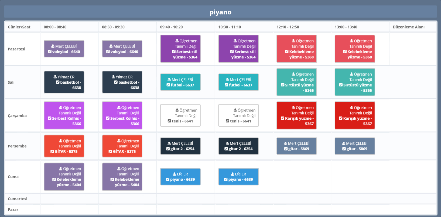The height and width of the screenshot is (217, 441).
Task: Click edit icon on Thursday 10:30 gitar 2 card
Action: (226, 149)
